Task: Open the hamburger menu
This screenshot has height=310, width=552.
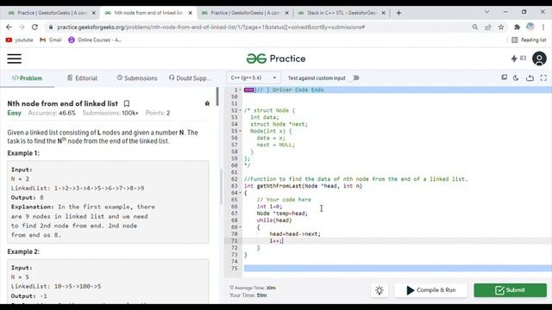Action: click(x=15, y=59)
